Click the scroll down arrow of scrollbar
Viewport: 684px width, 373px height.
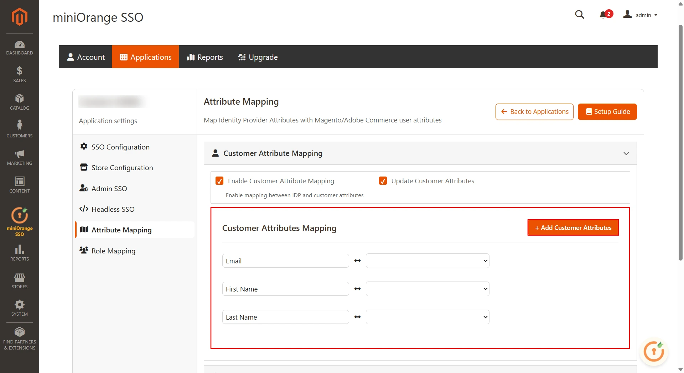[680, 369]
